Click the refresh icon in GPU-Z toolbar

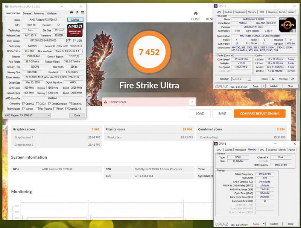(x=77, y=12)
